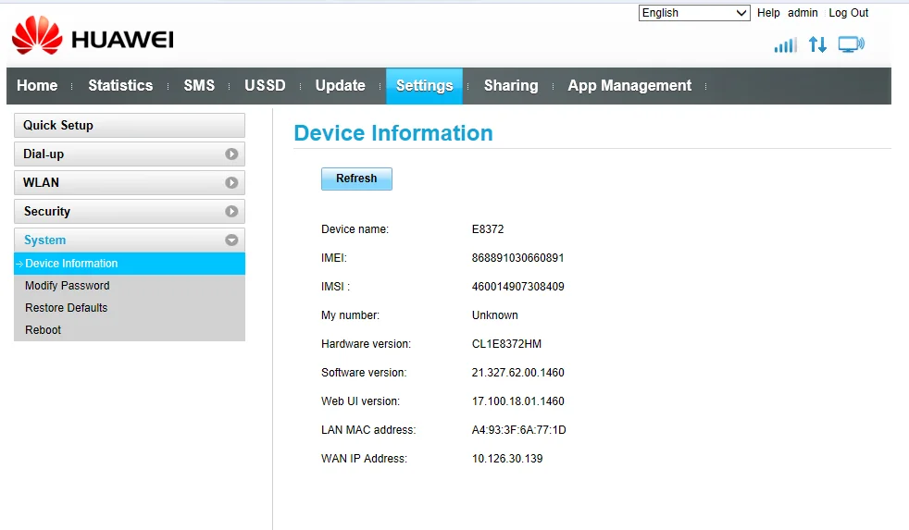Image resolution: width=909 pixels, height=530 pixels.
Task: Click the IMSI value 460014907308409
Action: [517, 286]
